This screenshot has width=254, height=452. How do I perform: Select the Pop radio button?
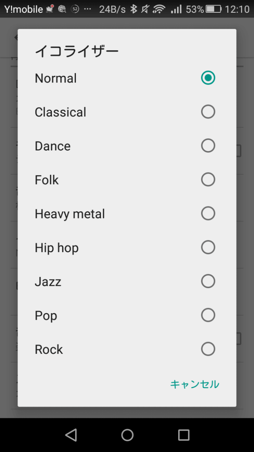(208, 315)
